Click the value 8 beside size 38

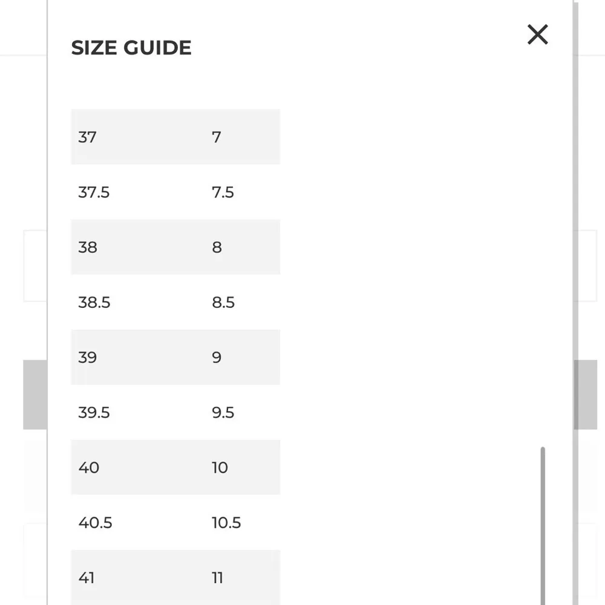(x=217, y=247)
